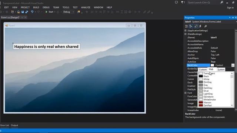The image size is (237, 133).
Task: Switch to the Custom color tab
Action: click(203, 69)
